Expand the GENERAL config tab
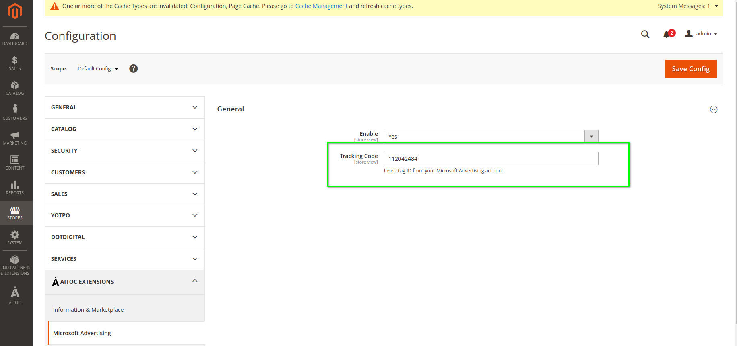 (x=125, y=107)
